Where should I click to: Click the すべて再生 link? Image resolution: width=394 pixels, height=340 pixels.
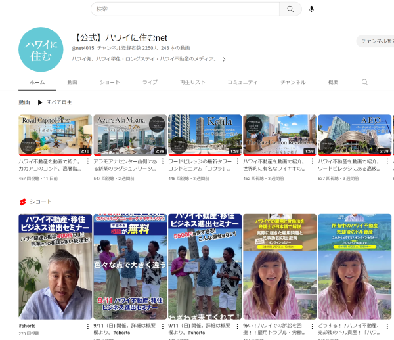[59, 102]
